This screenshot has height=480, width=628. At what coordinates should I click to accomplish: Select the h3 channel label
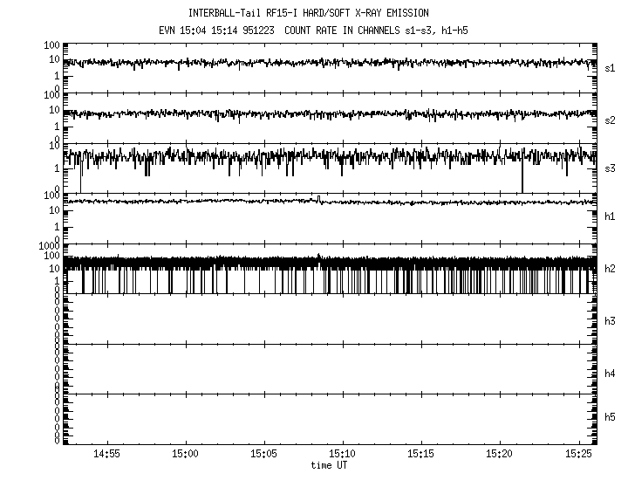tap(610, 320)
